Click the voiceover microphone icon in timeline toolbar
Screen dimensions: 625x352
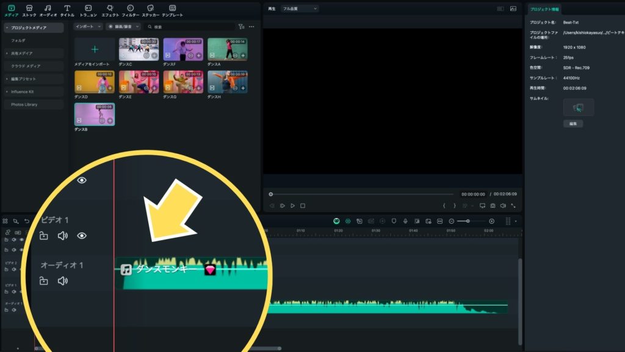click(405, 221)
